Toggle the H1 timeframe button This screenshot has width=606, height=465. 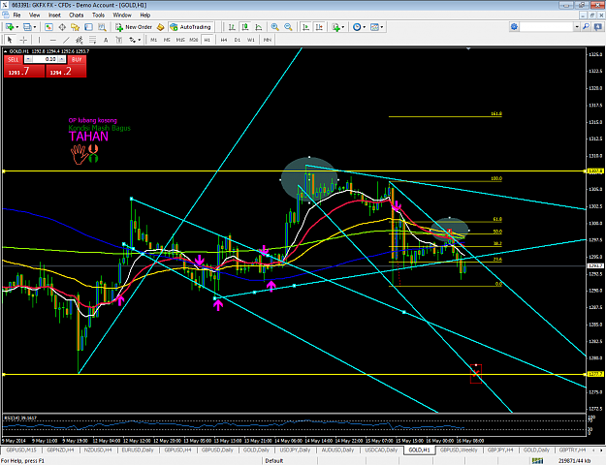pyautogui.click(x=207, y=40)
